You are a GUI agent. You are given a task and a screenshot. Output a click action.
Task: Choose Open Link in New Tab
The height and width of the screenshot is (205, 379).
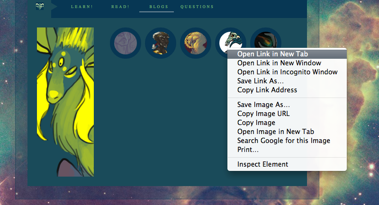pyautogui.click(x=287, y=54)
